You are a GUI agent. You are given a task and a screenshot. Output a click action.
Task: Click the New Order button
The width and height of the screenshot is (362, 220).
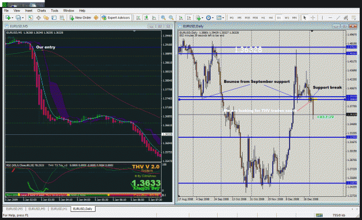pyautogui.click(x=80, y=17)
